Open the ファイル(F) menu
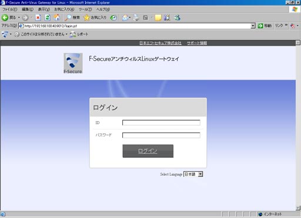Image resolution: width=301 pixels, height=218 pixels. [10, 9]
